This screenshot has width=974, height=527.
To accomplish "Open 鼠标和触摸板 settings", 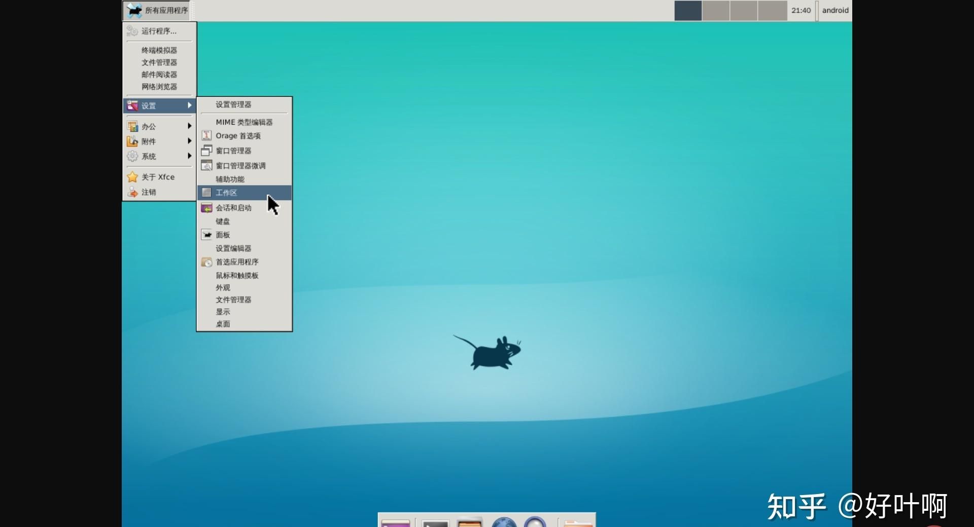I will point(245,276).
